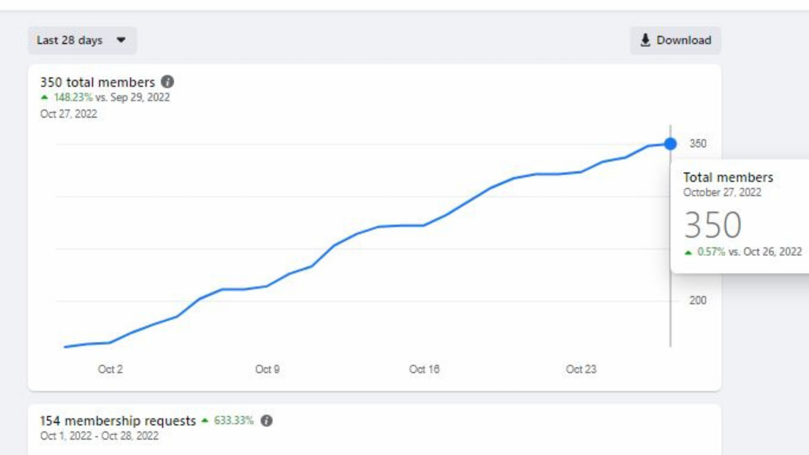Screen dimensions: 809x455
Task: Click the highlighted blue data point at 350
Action: click(x=670, y=144)
